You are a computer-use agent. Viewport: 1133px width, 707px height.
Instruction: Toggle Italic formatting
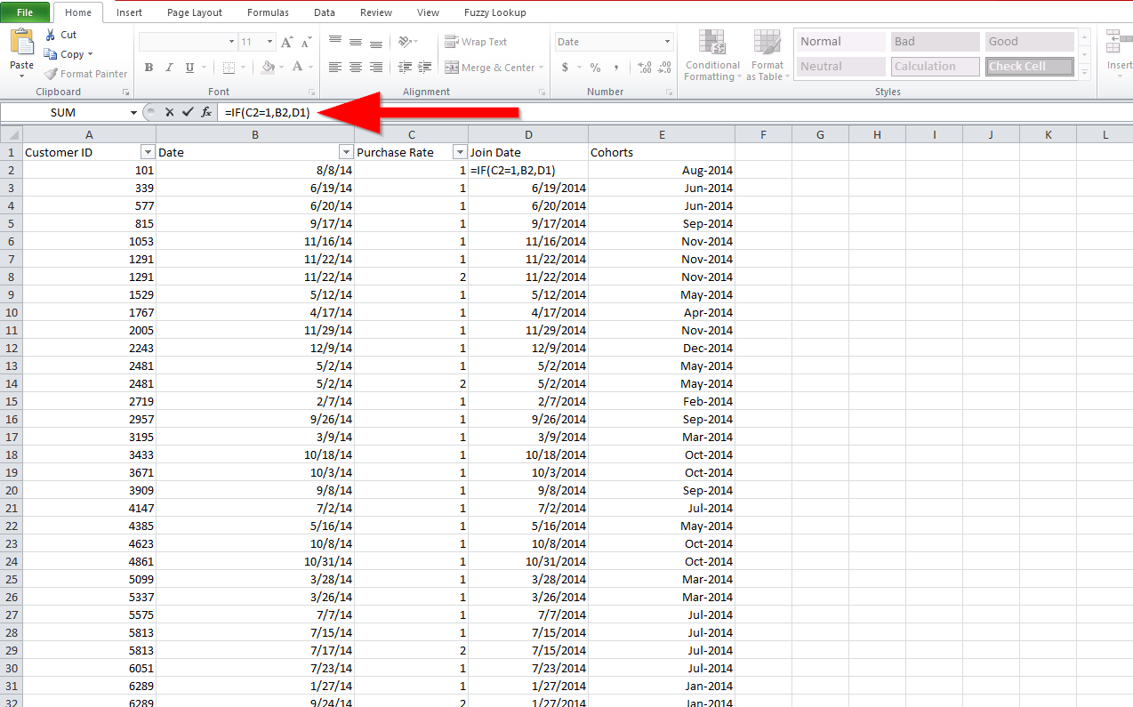pos(169,68)
